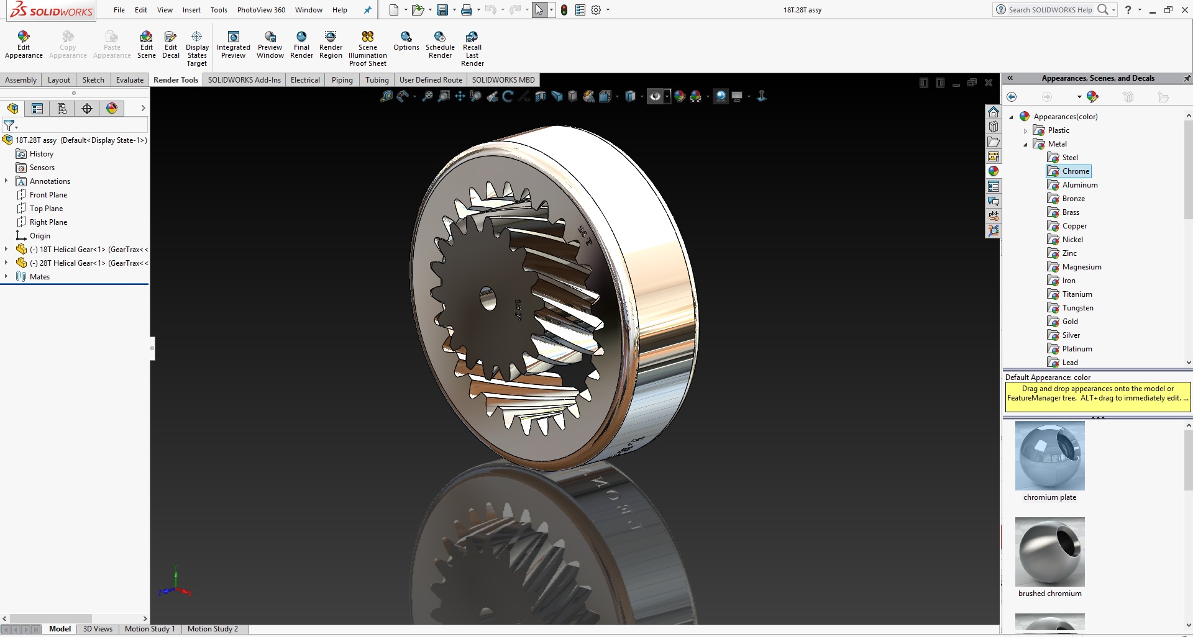
Task: Select the brushed chromium appearance swatch
Action: click(1049, 552)
